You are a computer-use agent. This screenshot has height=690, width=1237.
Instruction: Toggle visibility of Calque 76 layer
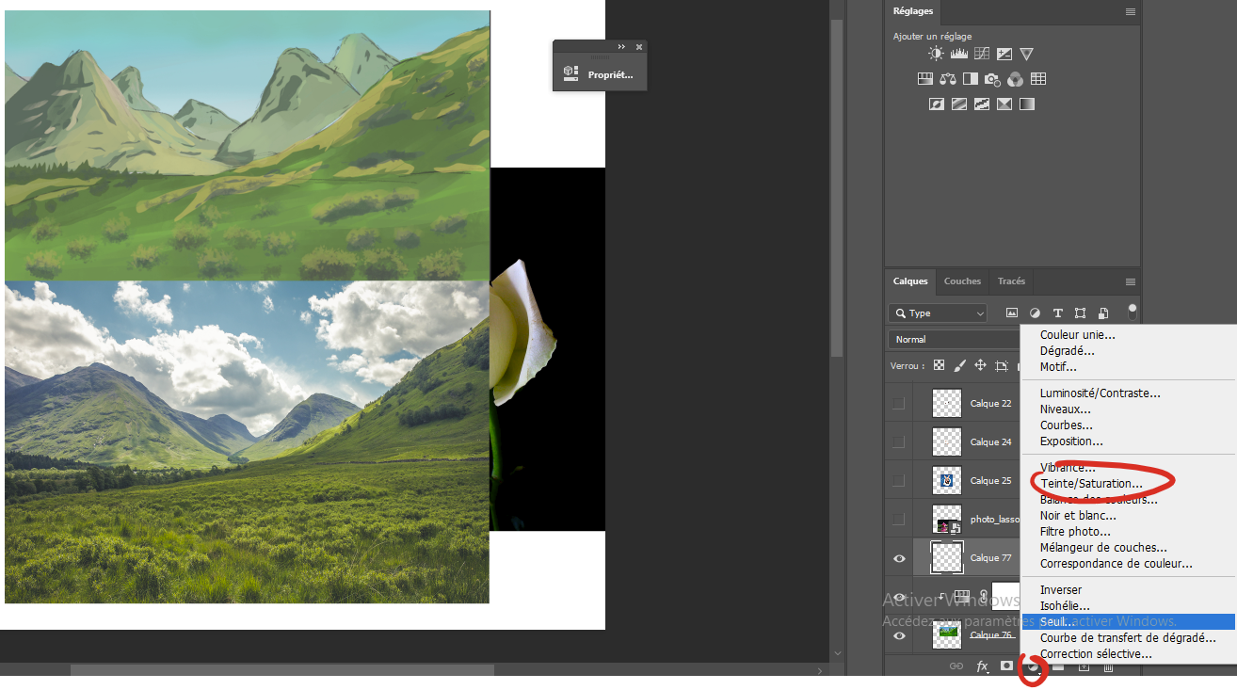coord(899,635)
